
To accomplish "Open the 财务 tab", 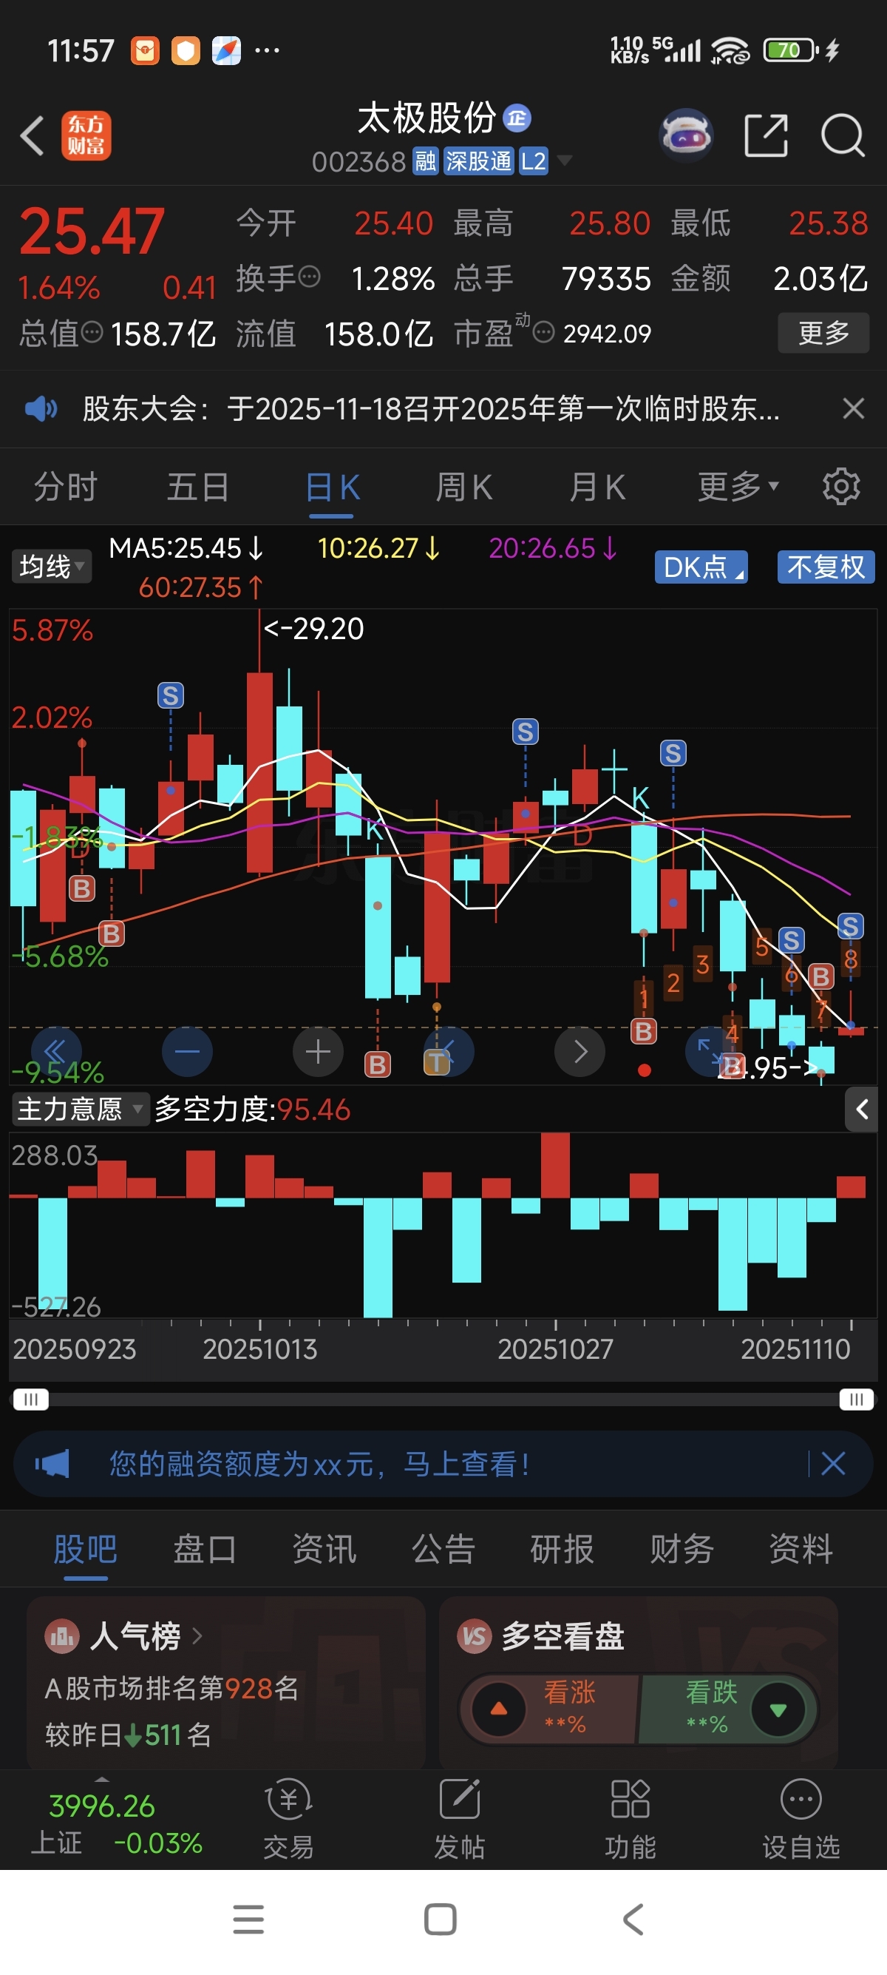I will pyautogui.click(x=682, y=1550).
